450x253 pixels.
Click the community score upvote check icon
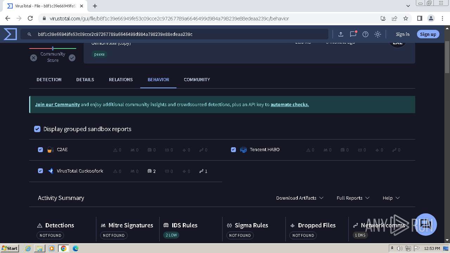point(72,58)
